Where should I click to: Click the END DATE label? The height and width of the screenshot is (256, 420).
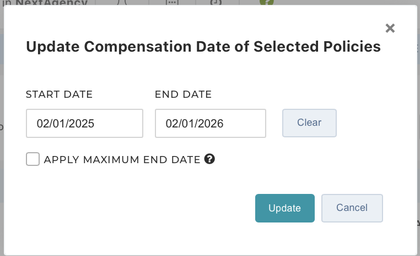tap(183, 94)
